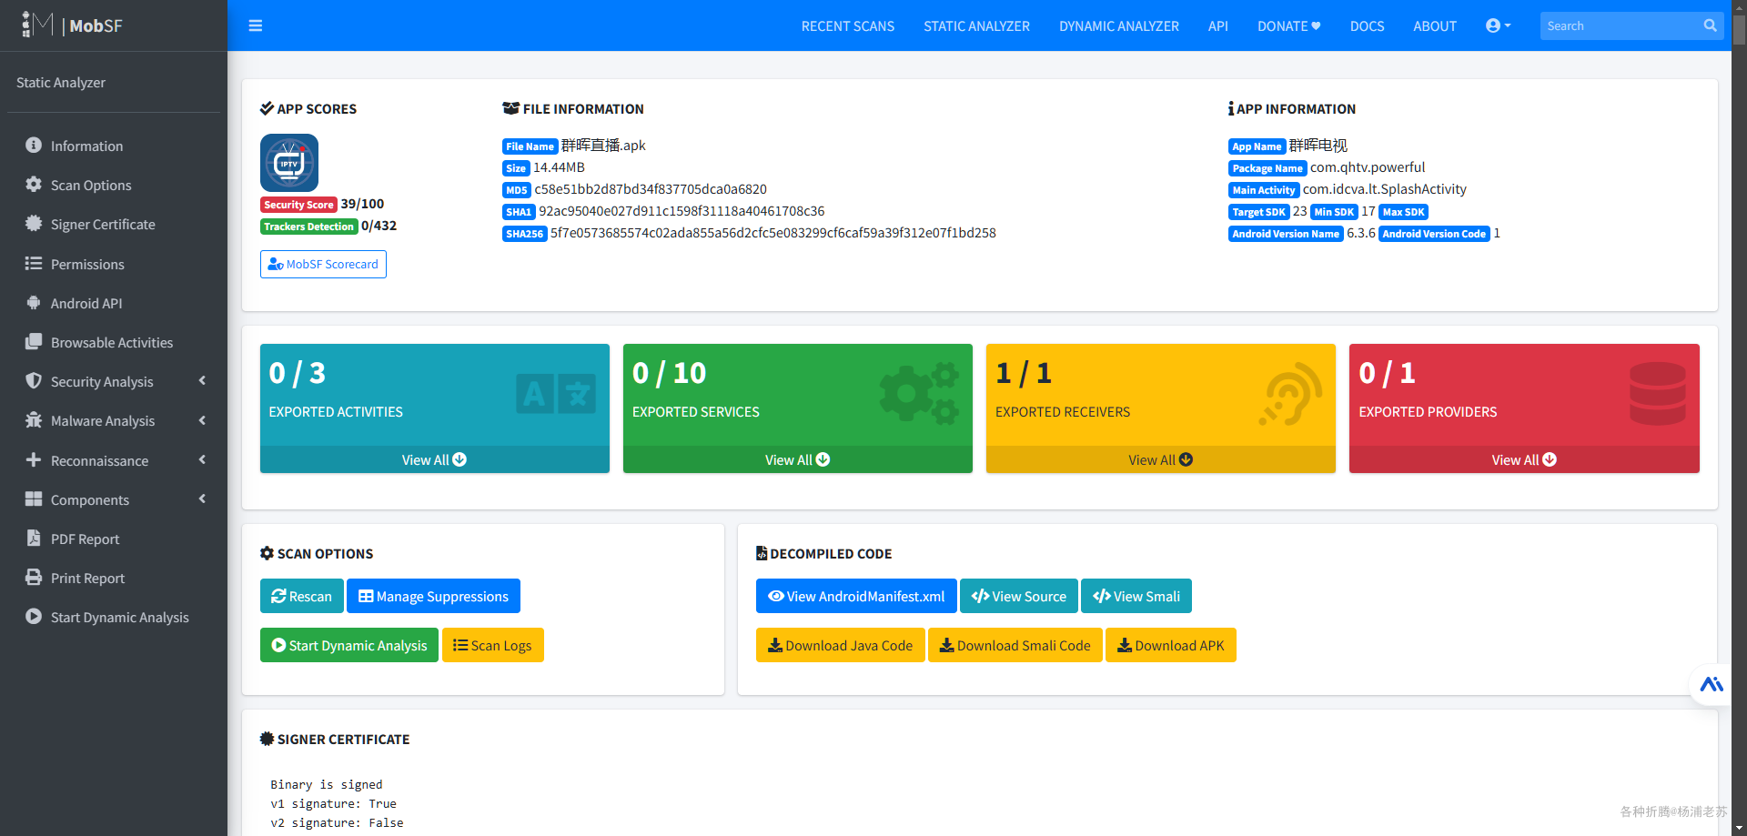Click the Malware Analysis bug icon
This screenshot has width=1747, height=836.
coord(34,420)
